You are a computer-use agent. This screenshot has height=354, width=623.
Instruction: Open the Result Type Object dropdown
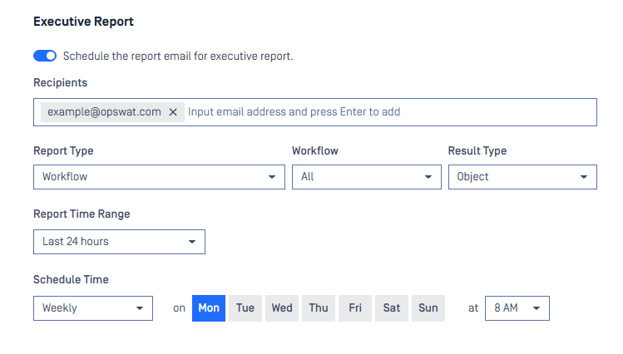click(522, 177)
